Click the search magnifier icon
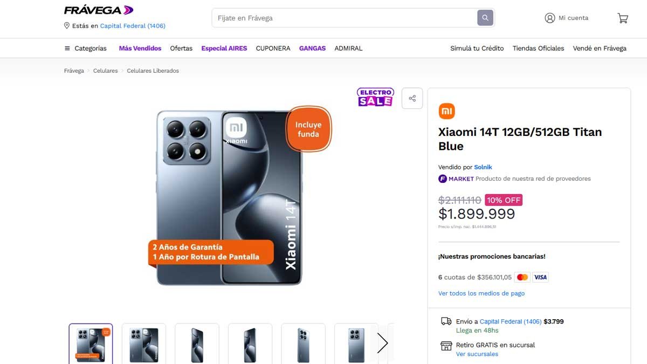 (x=484, y=17)
